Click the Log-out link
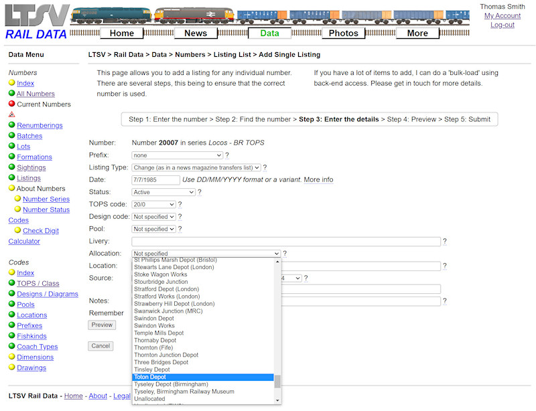This screenshot has width=536, height=411. point(504,25)
